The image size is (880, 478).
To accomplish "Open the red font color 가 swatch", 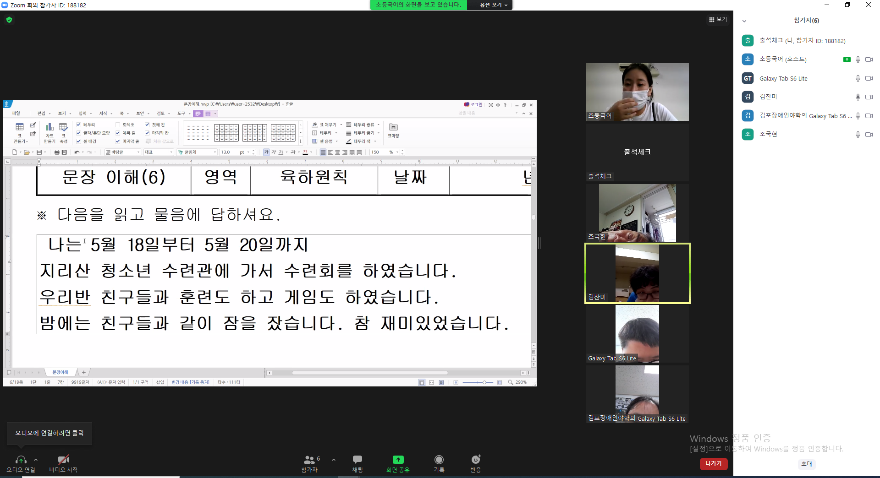I will (x=305, y=152).
